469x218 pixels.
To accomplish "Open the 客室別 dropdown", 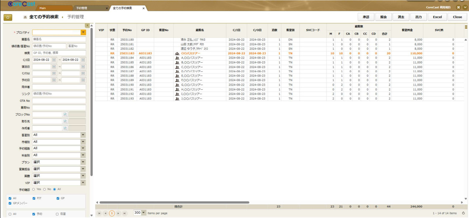I will tap(83, 135).
